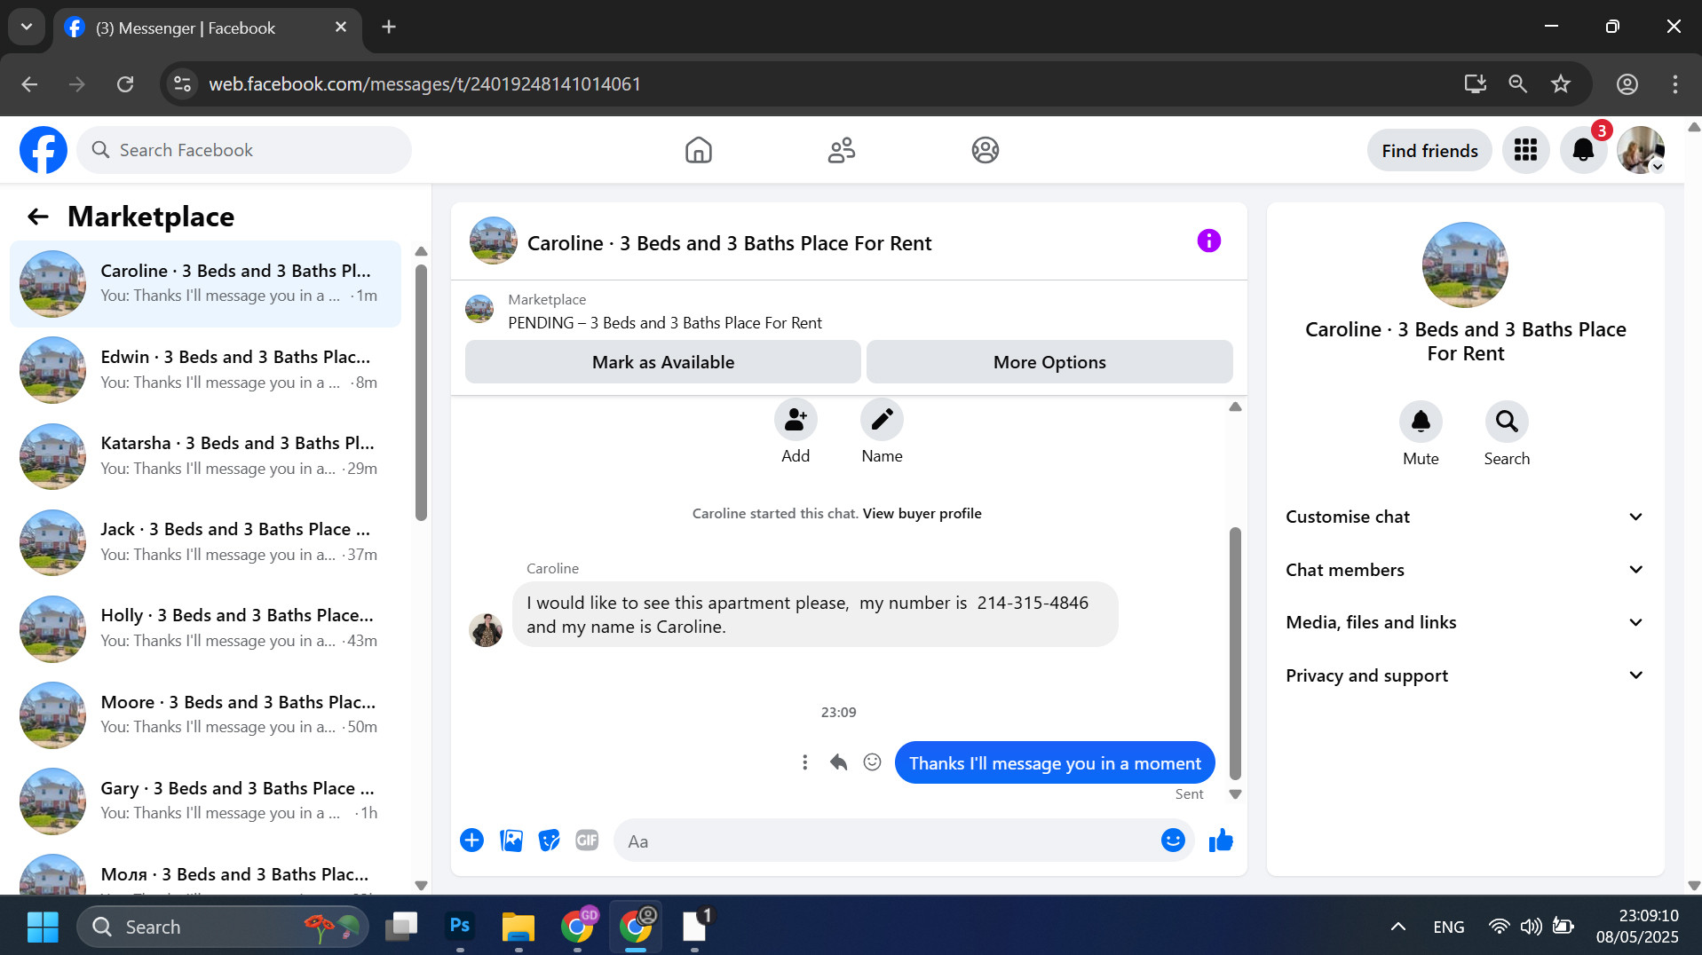Screen dimensions: 1702x955
Task: Select the Messenger Facebook browser tab
Action: (x=207, y=28)
